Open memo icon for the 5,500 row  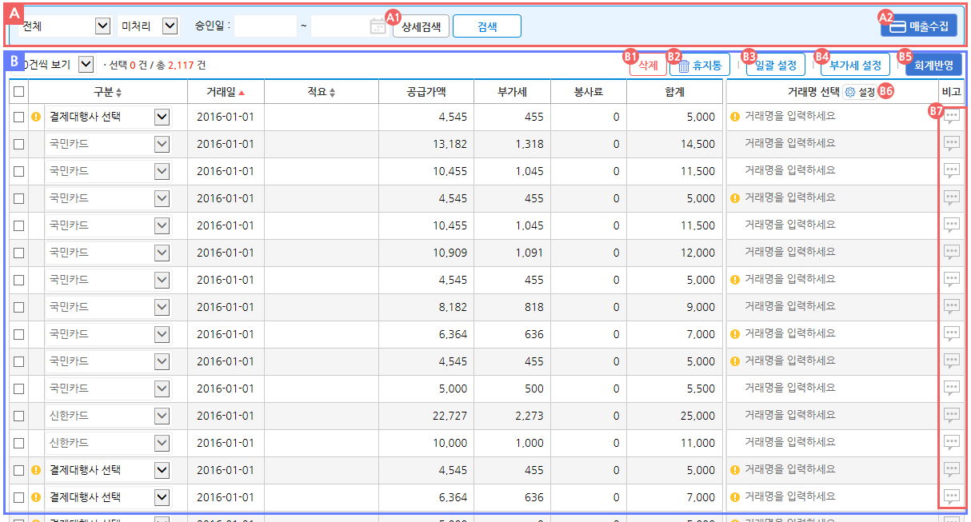pyautogui.click(x=951, y=389)
